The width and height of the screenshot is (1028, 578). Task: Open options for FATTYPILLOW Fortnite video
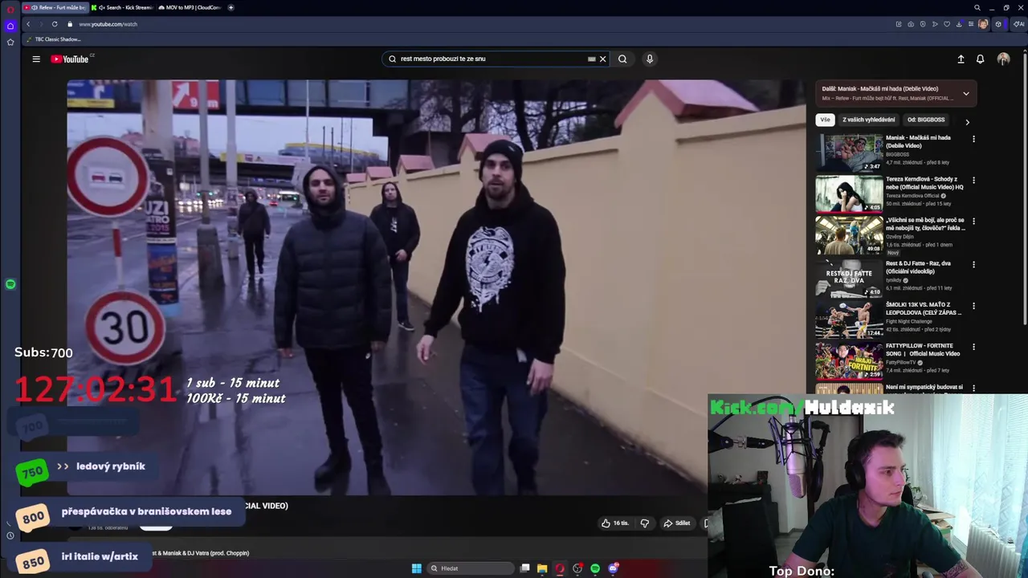(973, 347)
